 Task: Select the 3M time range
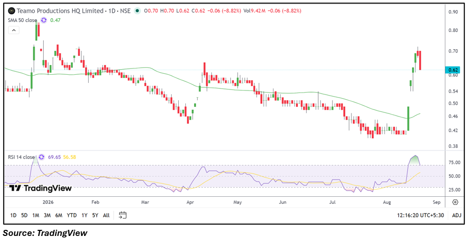coord(47,215)
